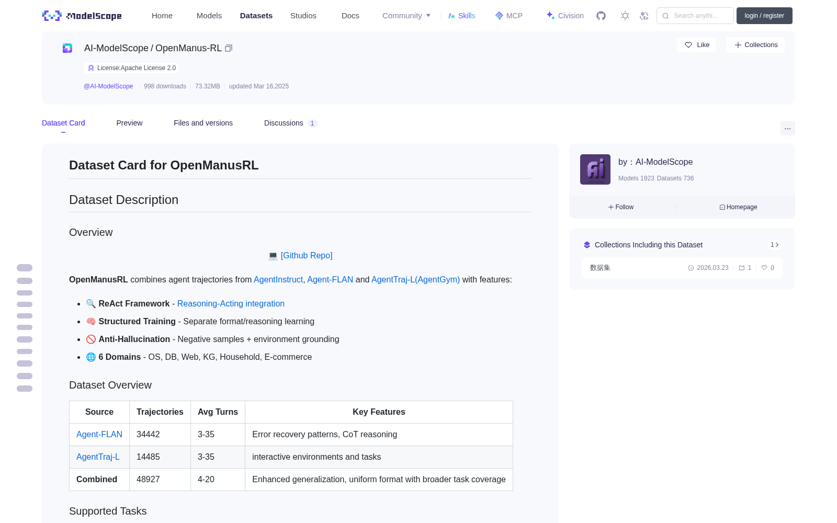
Task: Click the 'Dataset Card for OpenManusRL' heading
Action: [x=164, y=165]
